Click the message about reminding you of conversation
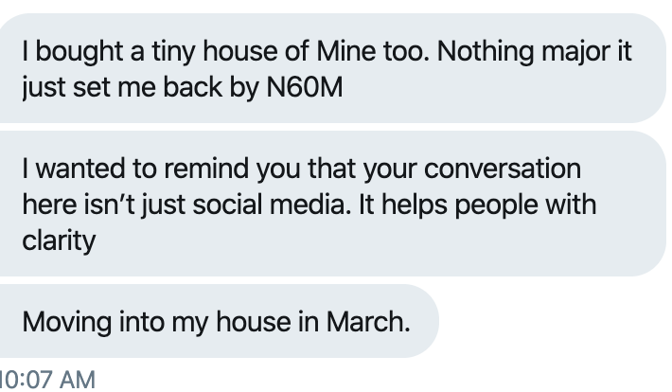The image size is (672, 392). (x=332, y=204)
